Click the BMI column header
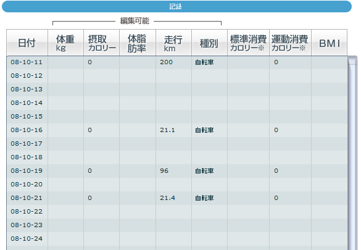The width and height of the screenshot is (361, 250). (x=330, y=43)
